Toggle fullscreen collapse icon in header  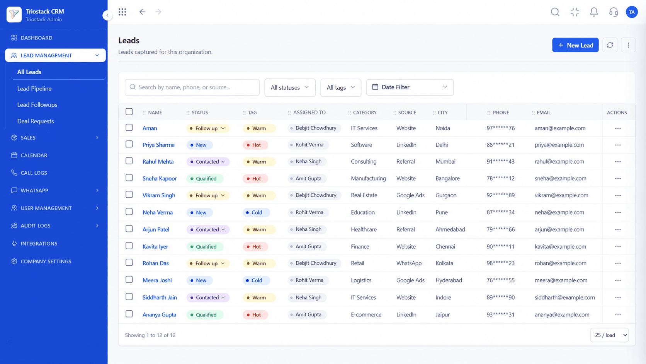(x=575, y=12)
